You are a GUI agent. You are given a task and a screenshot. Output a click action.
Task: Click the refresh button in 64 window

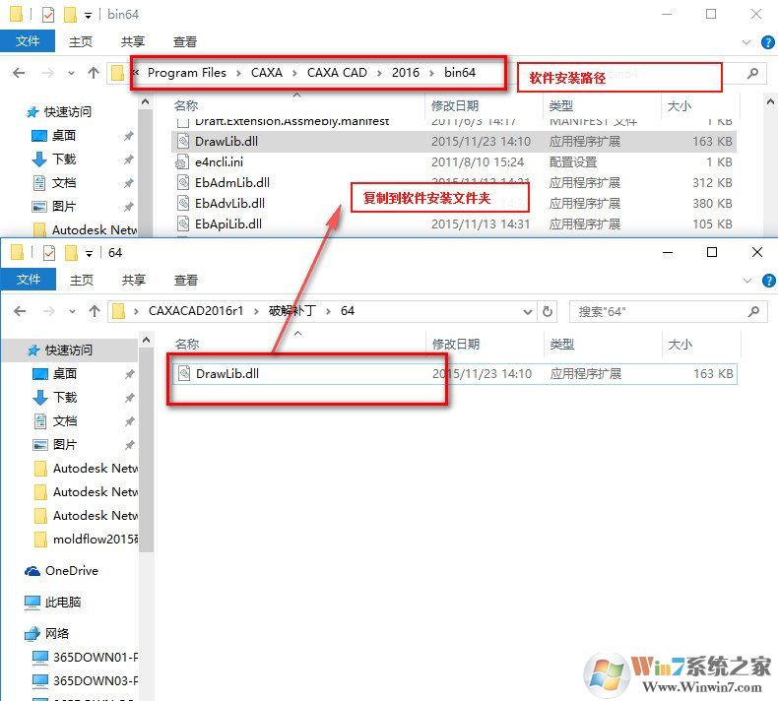click(548, 311)
